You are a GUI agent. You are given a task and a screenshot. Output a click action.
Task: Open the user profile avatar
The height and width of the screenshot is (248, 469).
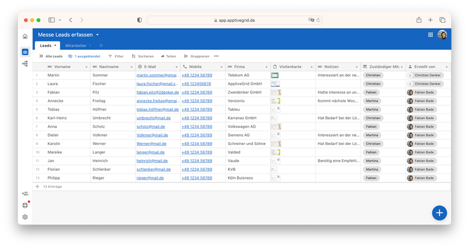coord(442,35)
